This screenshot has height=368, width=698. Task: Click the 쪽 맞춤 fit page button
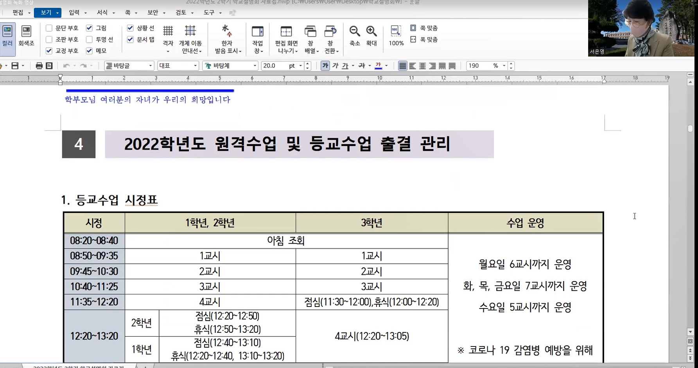(424, 28)
